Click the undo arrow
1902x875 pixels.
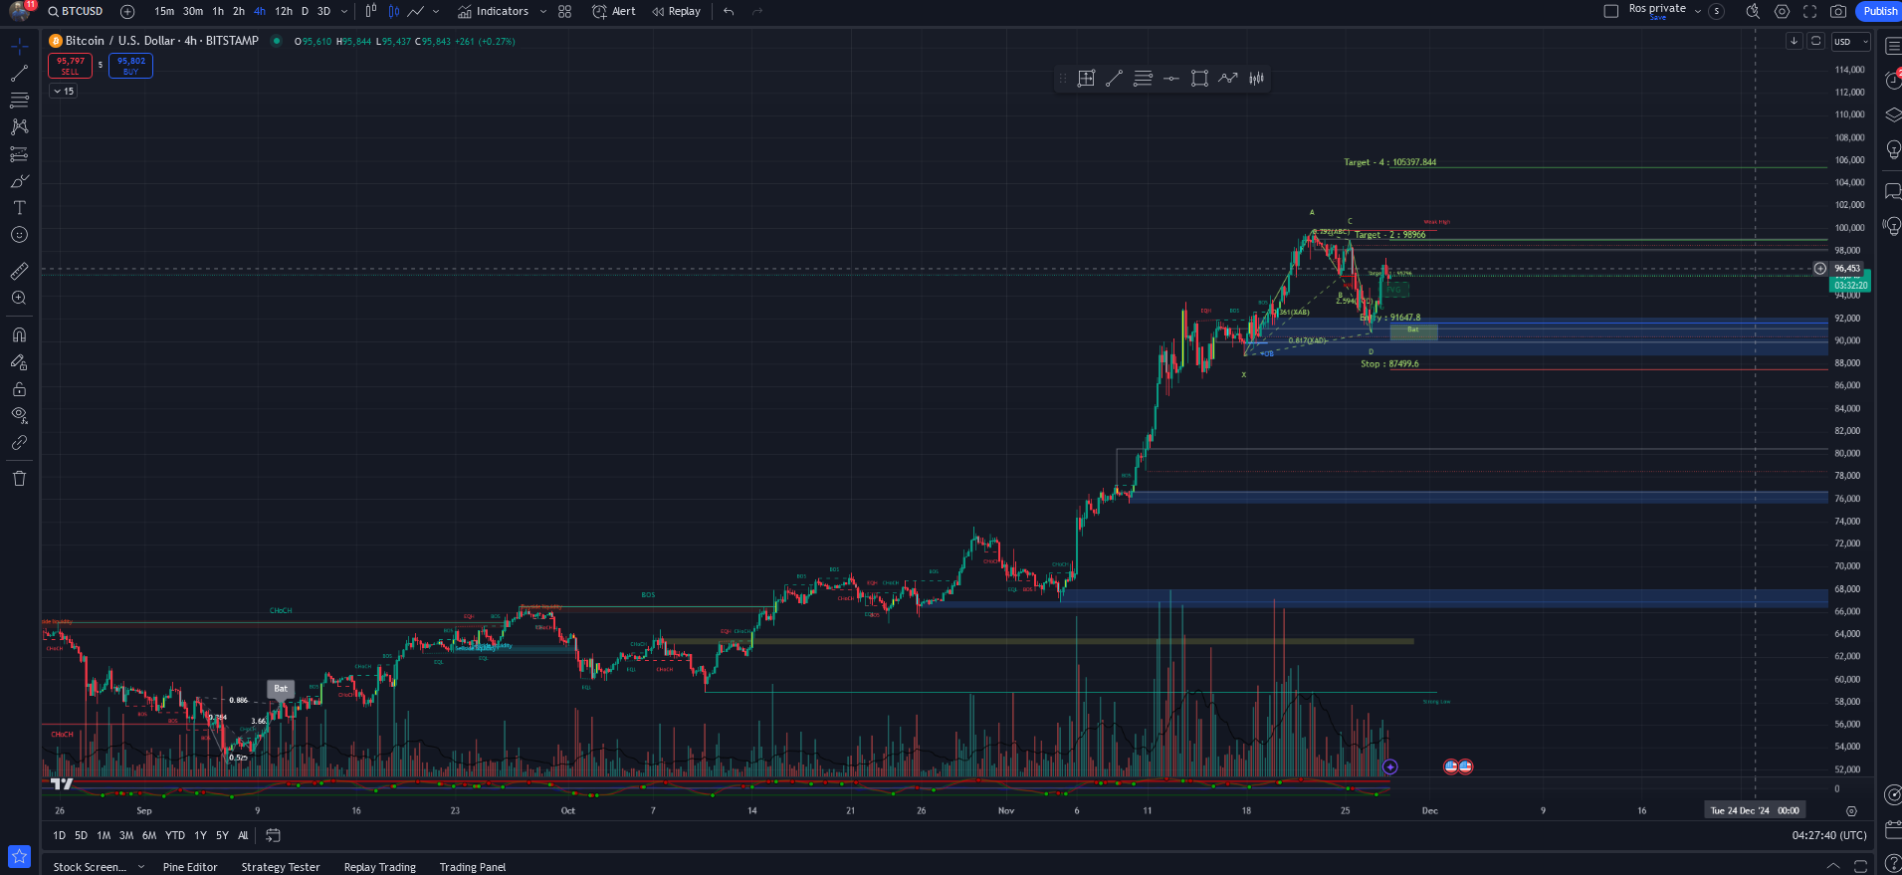729,12
